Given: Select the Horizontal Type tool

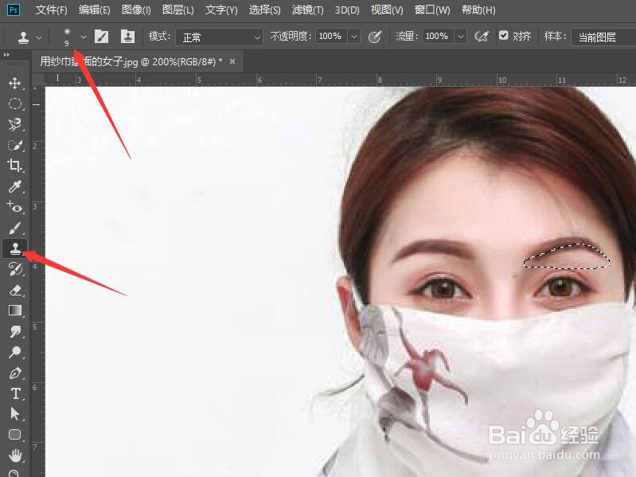Looking at the screenshot, I should (15, 393).
